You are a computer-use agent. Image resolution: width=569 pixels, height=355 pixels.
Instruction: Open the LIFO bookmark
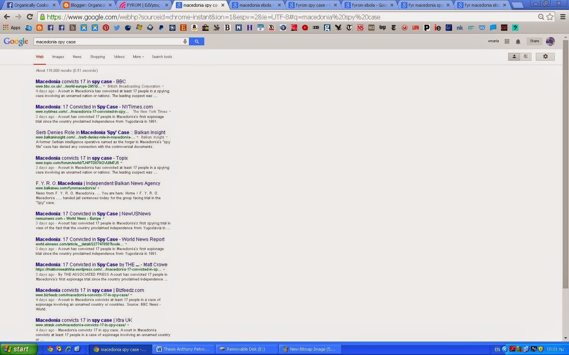click(x=416, y=28)
